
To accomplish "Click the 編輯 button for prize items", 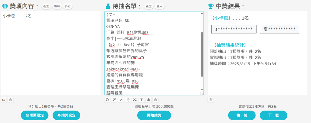I will [56, 6].
